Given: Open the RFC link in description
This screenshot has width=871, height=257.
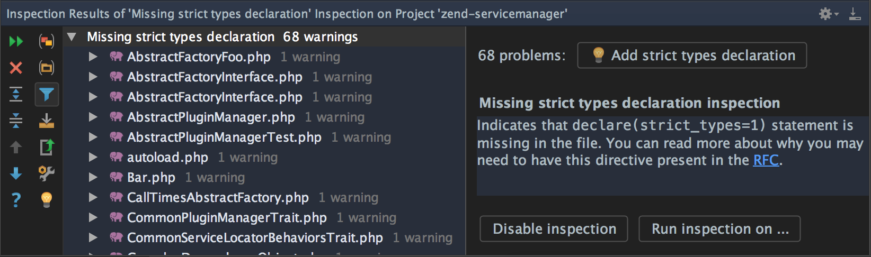Looking at the screenshot, I should 766,160.
